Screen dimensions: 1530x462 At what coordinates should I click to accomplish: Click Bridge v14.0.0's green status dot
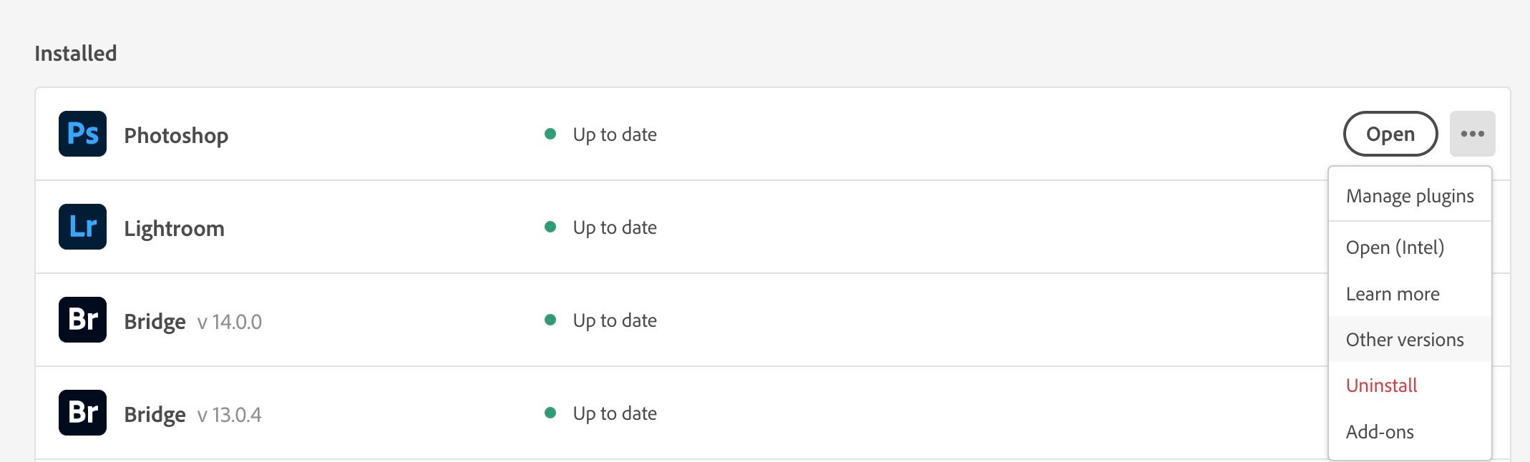[x=550, y=320]
